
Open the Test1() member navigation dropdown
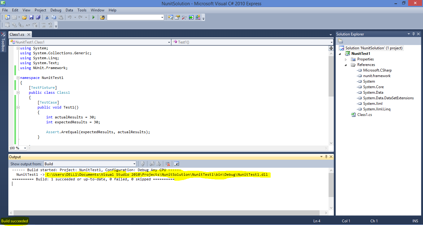tap(331, 42)
